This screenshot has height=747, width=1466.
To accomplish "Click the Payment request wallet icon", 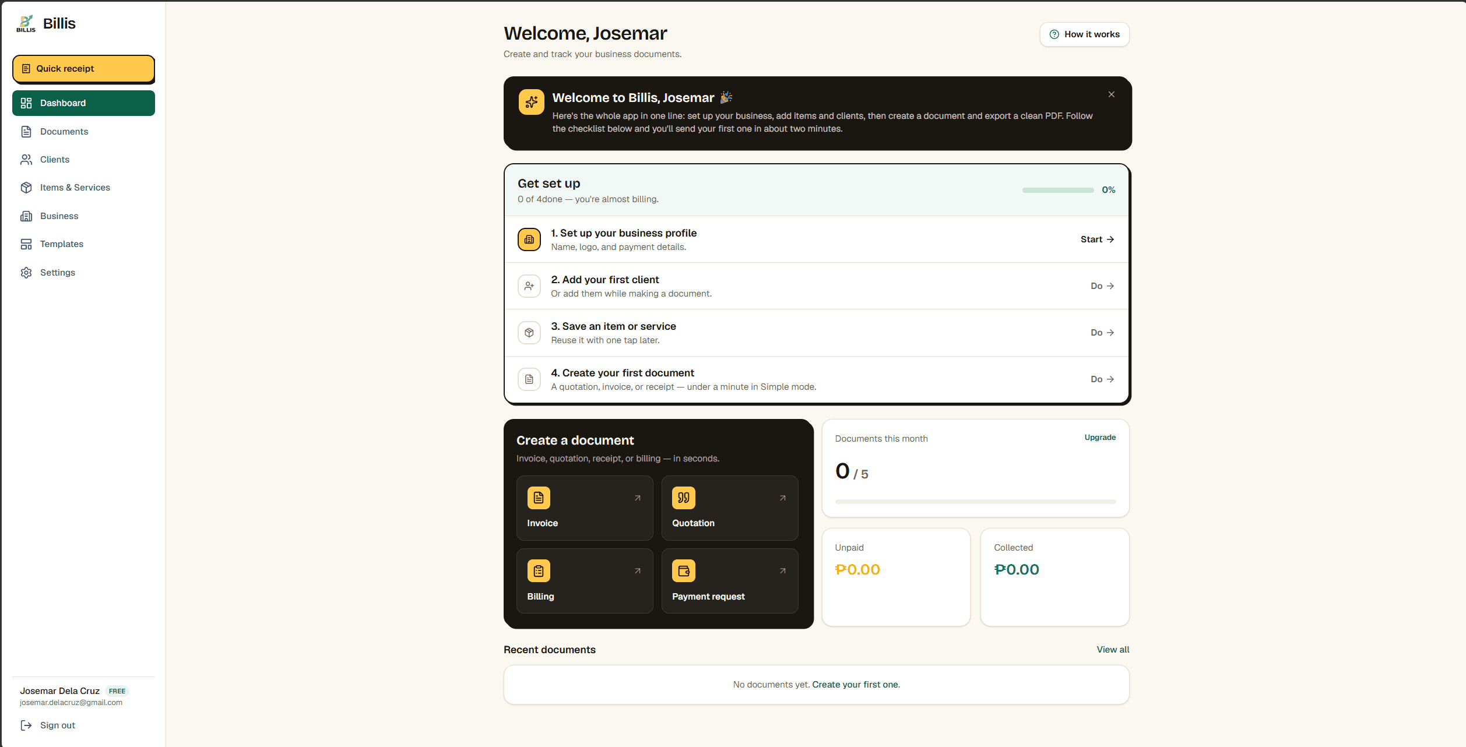I will tap(684, 571).
